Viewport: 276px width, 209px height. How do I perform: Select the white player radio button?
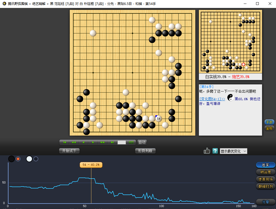[x=36, y=159]
